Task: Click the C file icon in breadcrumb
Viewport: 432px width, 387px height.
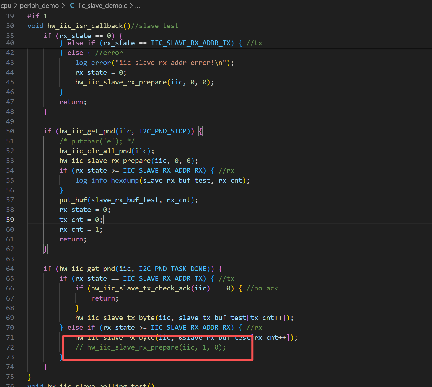Action: coord(72,6)
